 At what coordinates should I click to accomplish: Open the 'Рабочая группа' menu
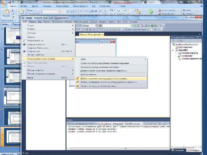point(81,22)
